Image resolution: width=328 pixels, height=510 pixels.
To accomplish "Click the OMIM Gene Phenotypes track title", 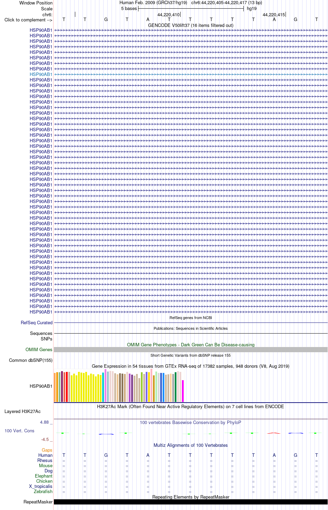I will coord(191,345).
